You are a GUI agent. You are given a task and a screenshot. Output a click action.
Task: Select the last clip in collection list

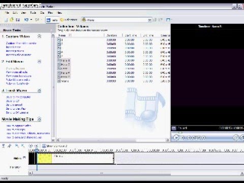click(x=63, y=81)
